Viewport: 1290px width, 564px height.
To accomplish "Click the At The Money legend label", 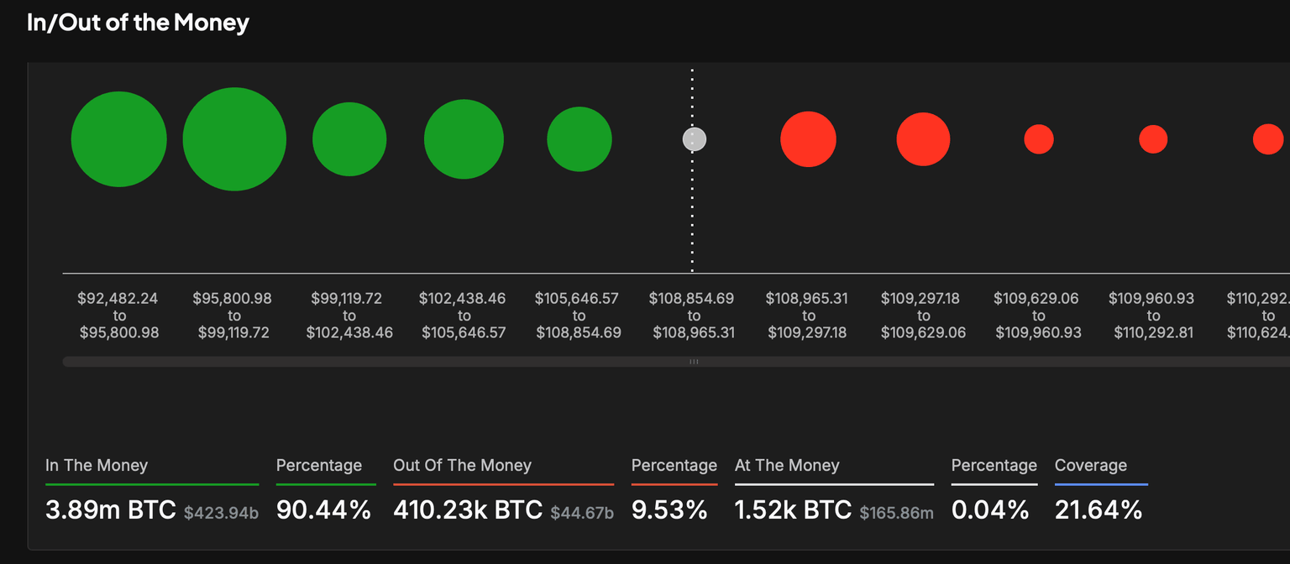I will (787, 465).
